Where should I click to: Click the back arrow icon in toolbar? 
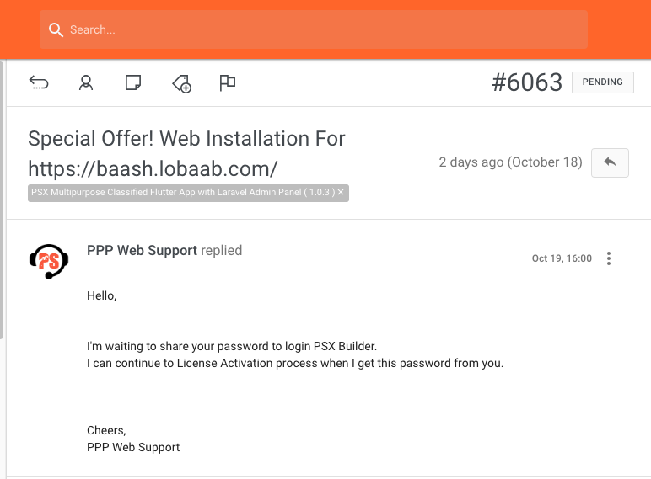[39, 82]
